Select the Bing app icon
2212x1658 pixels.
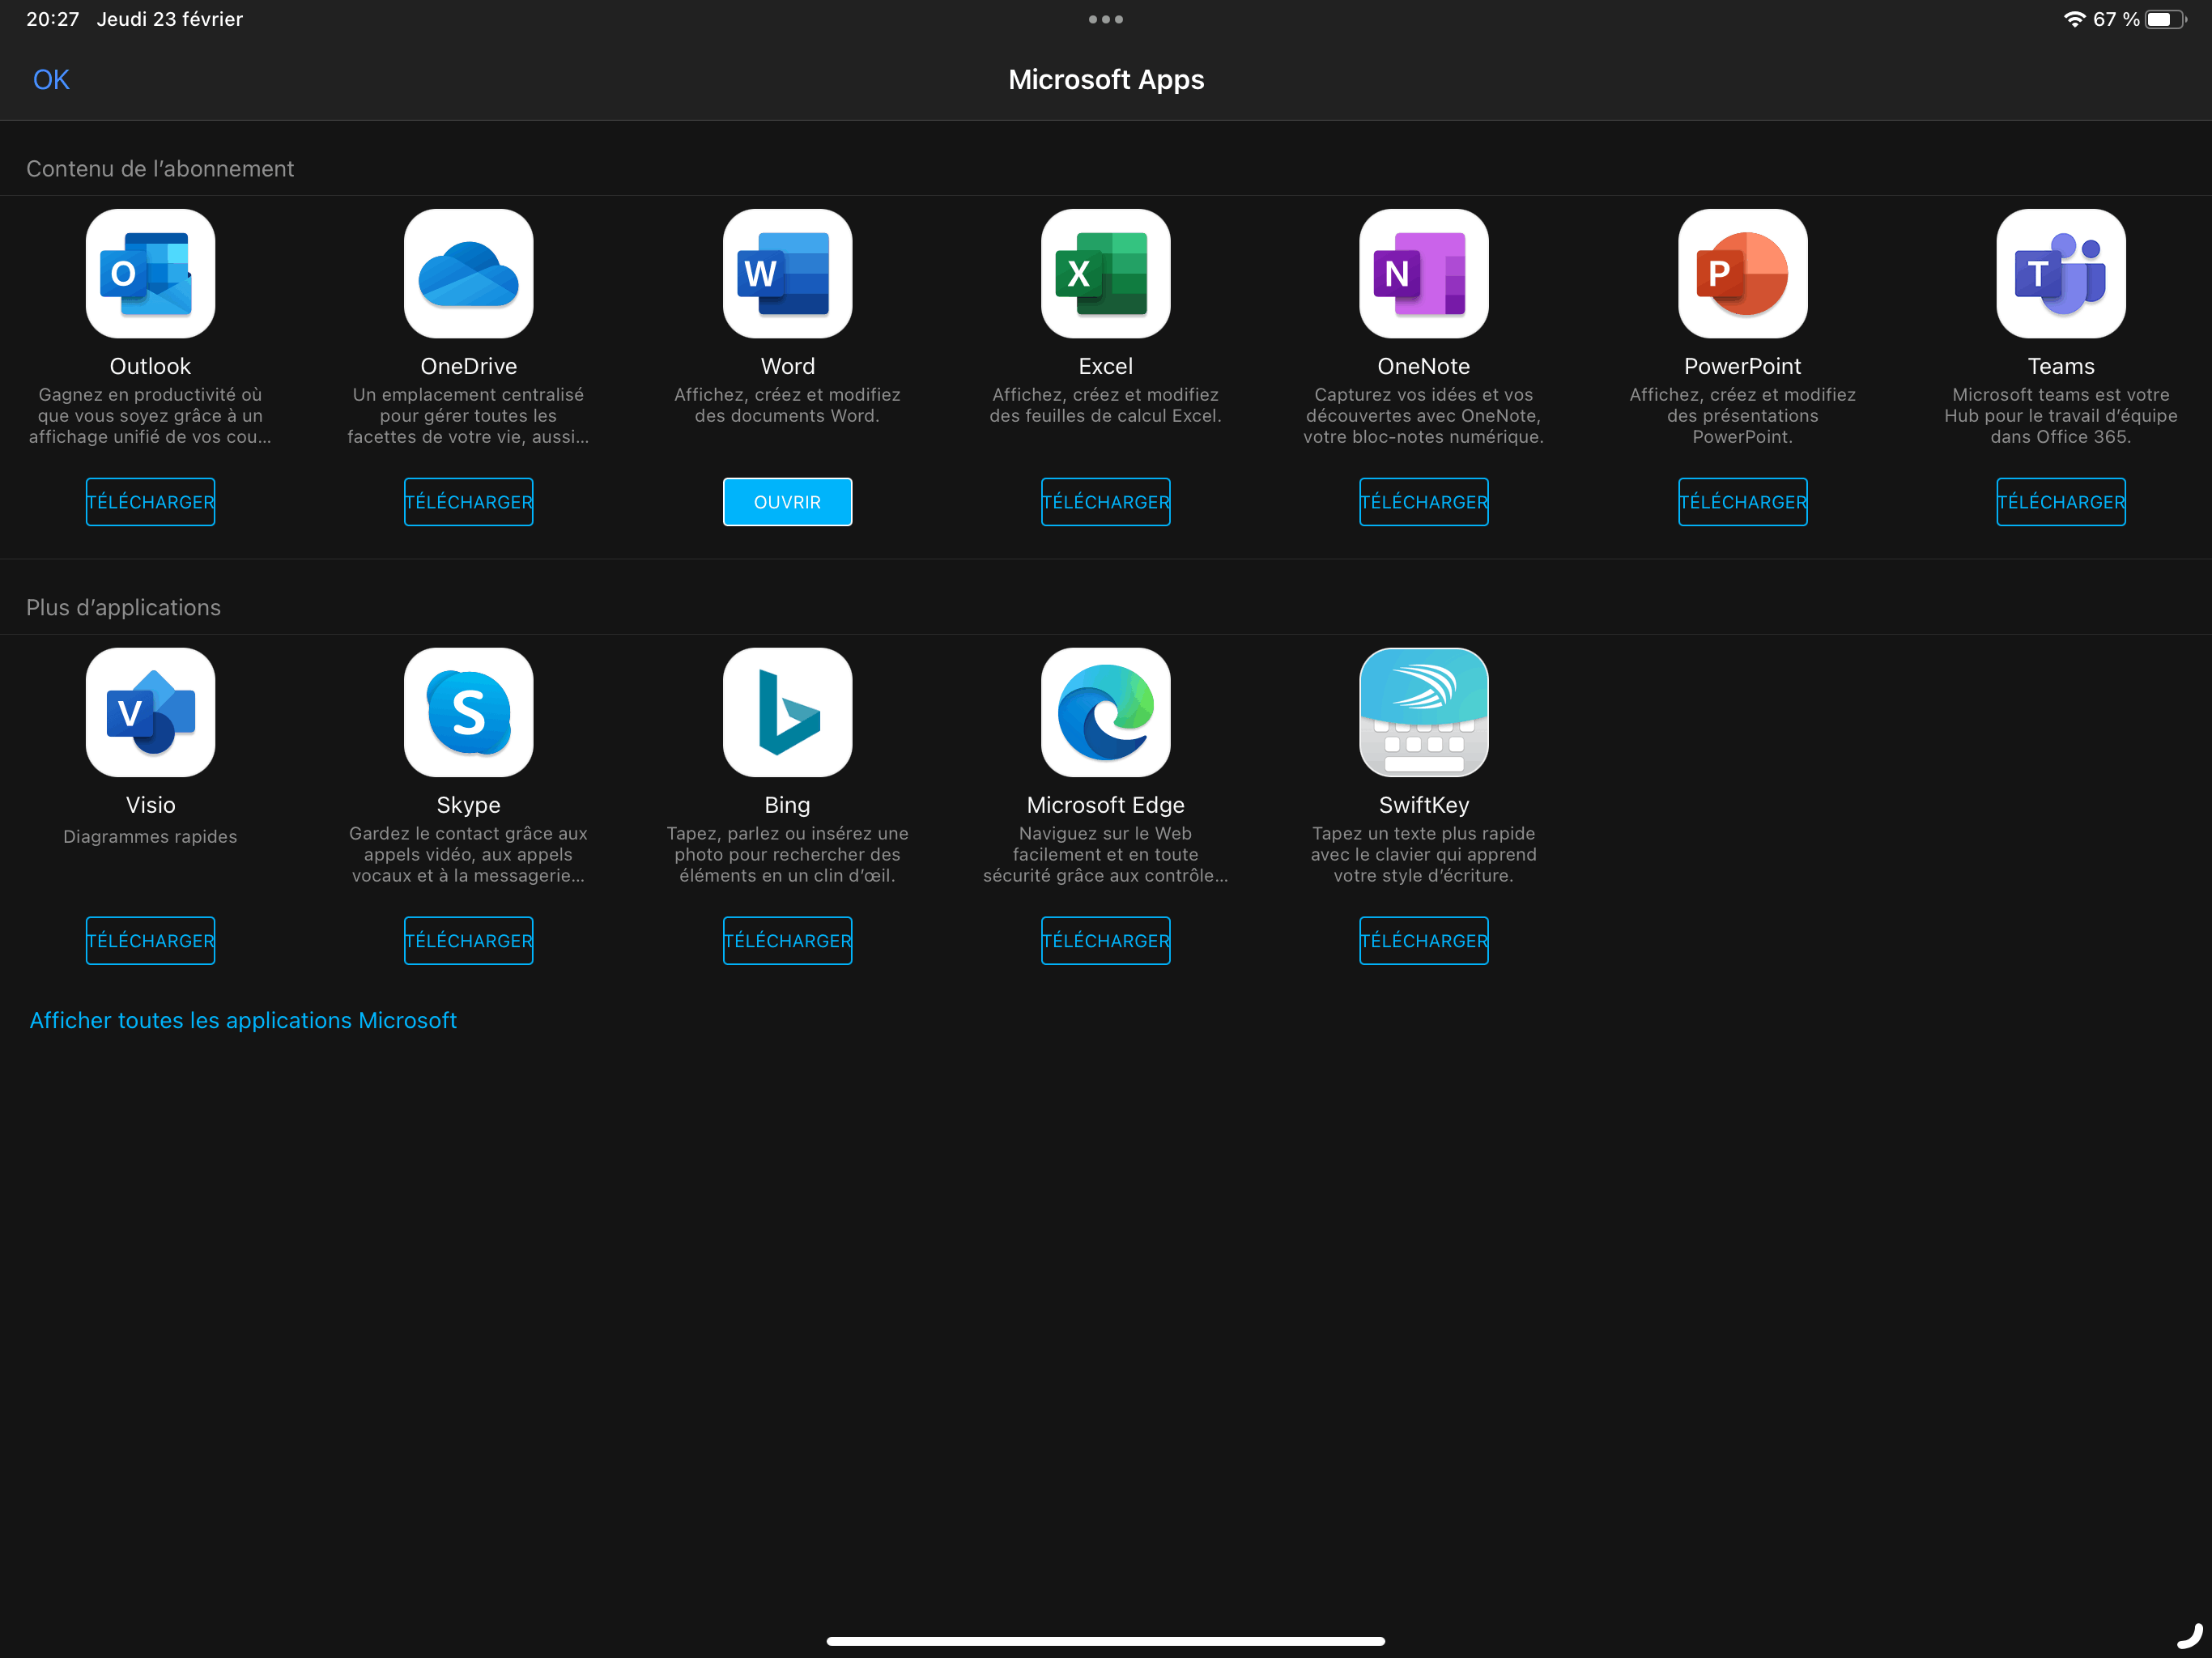click(787, 712)
